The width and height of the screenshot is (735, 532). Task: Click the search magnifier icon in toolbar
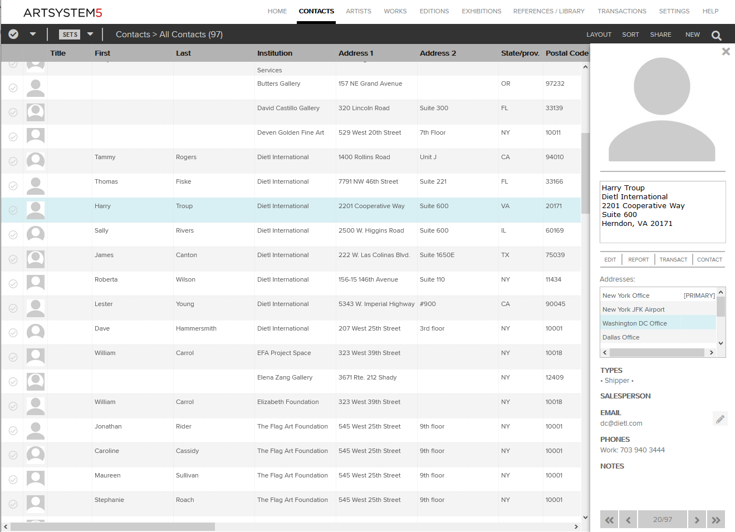(717, 35)
